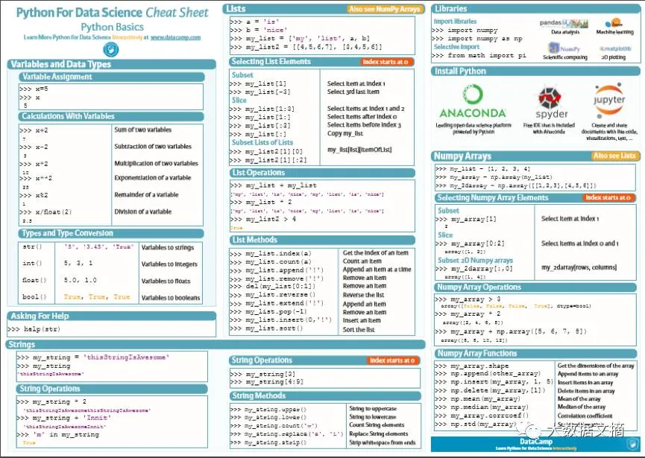Click 'Correlation coefficient' description
The image size is (645, 458).
[x=585, y=416]
